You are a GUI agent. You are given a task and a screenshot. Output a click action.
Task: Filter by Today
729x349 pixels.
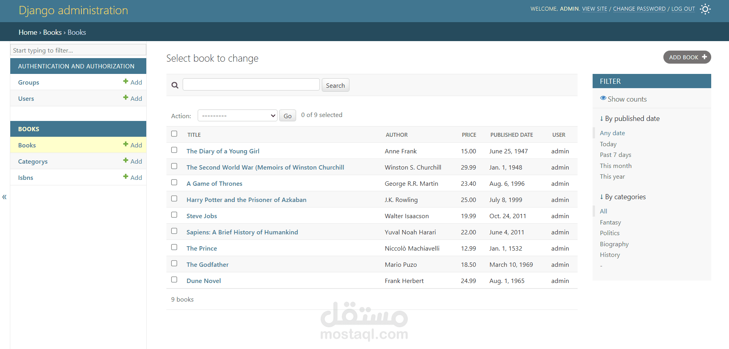608,144
